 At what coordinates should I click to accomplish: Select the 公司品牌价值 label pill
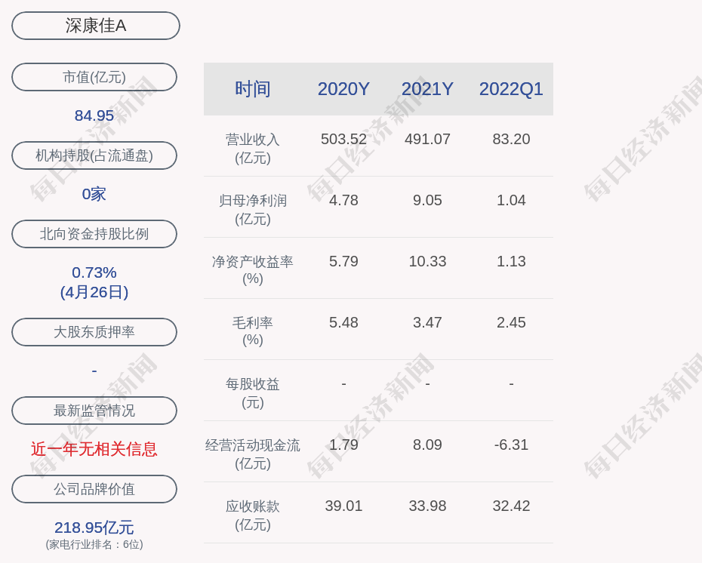[x=94, y=489]
